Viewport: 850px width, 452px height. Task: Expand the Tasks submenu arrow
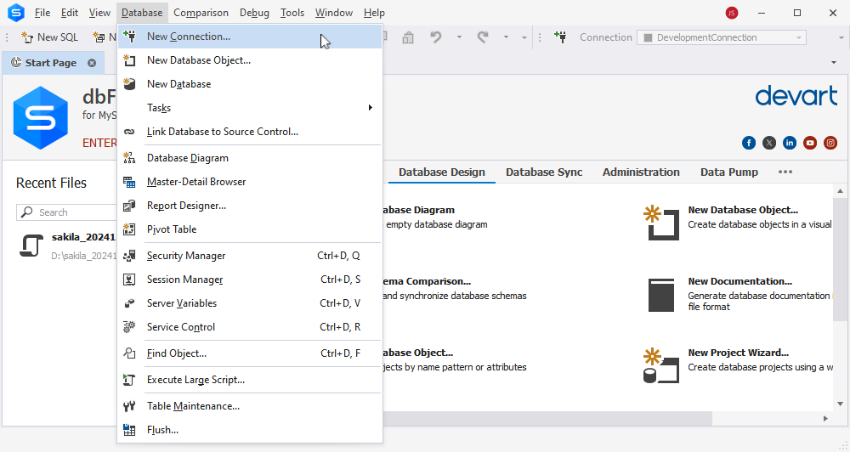pyautogui.click(x=371, y=107)
